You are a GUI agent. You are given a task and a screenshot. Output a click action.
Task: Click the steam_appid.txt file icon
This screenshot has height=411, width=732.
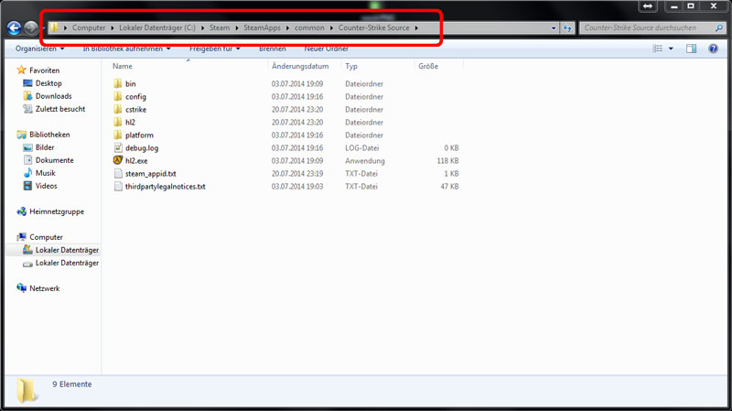coord(118,174)
